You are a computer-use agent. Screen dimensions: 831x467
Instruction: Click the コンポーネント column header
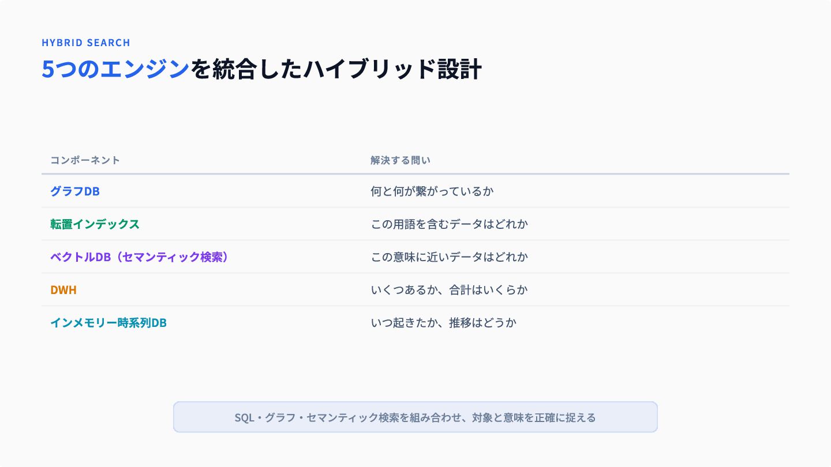85,160
